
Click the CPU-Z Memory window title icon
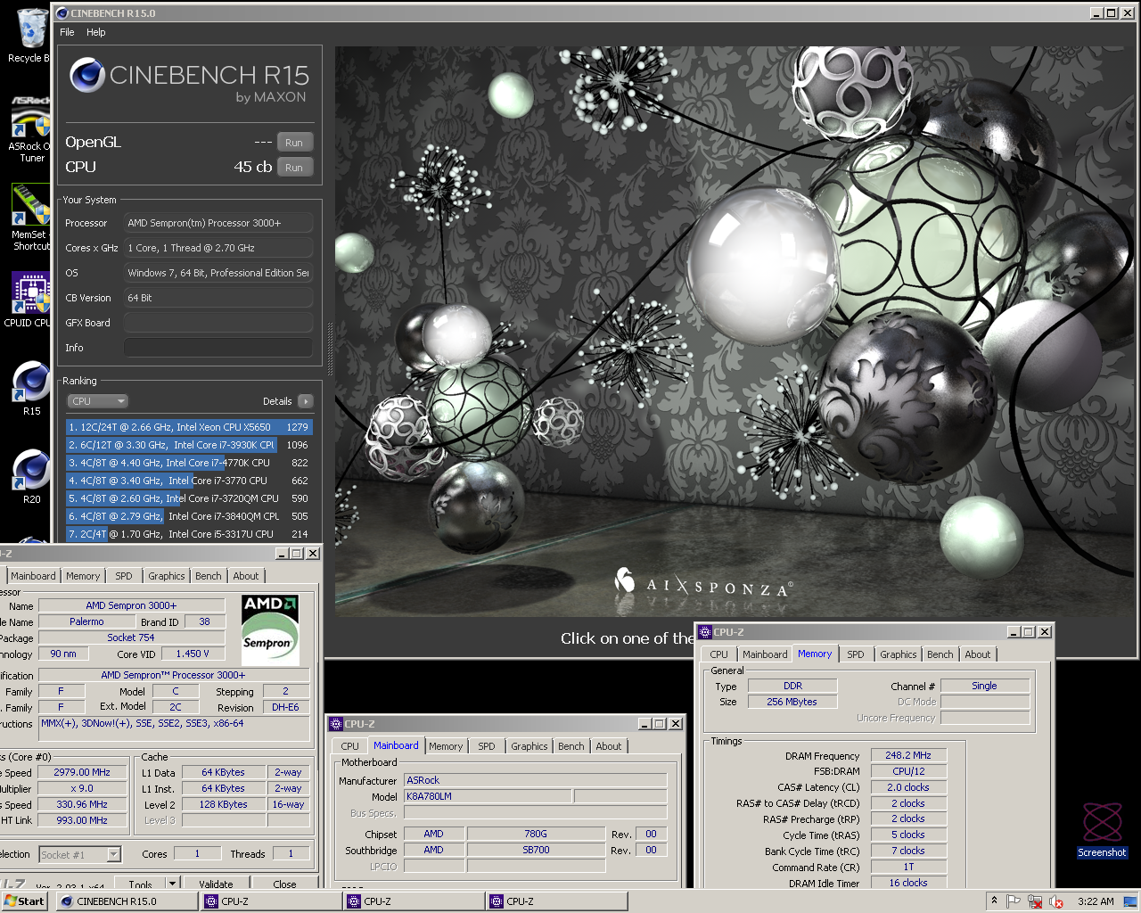[705, 631]
